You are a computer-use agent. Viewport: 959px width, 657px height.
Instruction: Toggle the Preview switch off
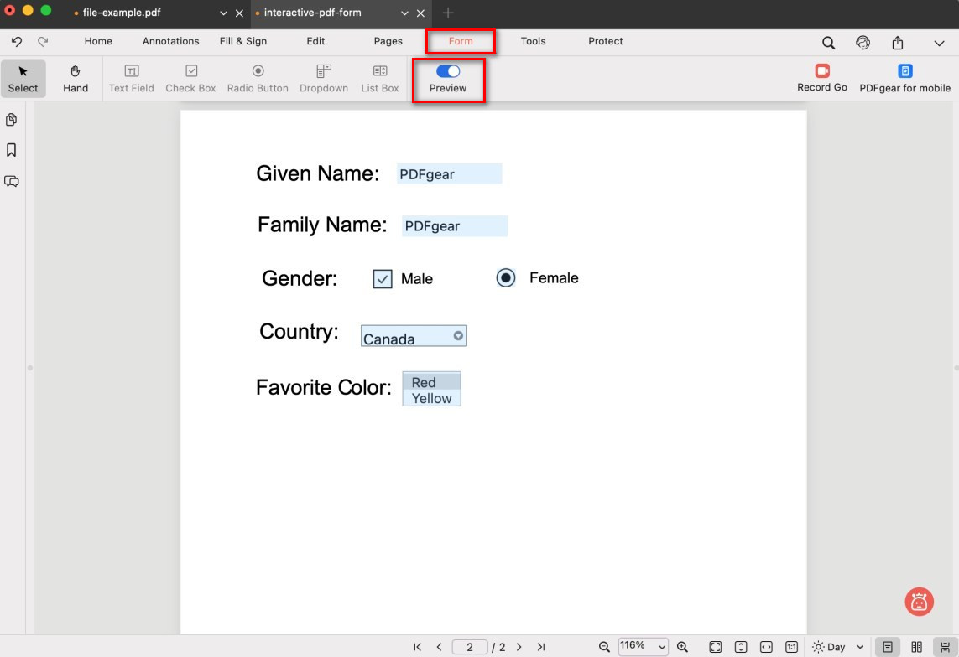point(448,71)
